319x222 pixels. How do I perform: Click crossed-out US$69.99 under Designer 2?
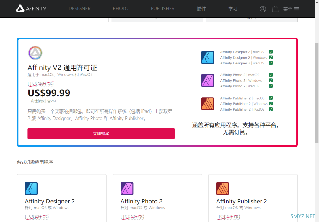37,217
